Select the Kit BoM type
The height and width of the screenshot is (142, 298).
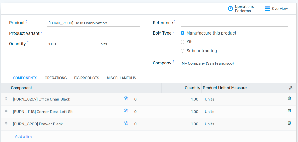coord(182,42)
